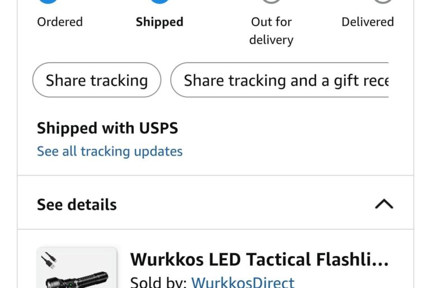Open the WurkkosDirect seller link
The image size is (431, 288).
[x=242, y=282]
